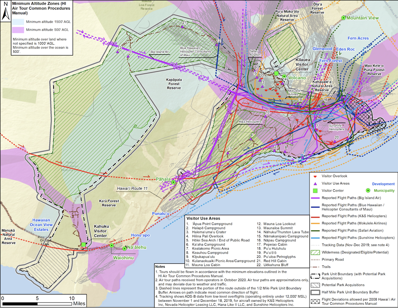Click the 'Kahauale'a Natural Area Reserve' label
This screenshot has height=308, width=398.
322,86
